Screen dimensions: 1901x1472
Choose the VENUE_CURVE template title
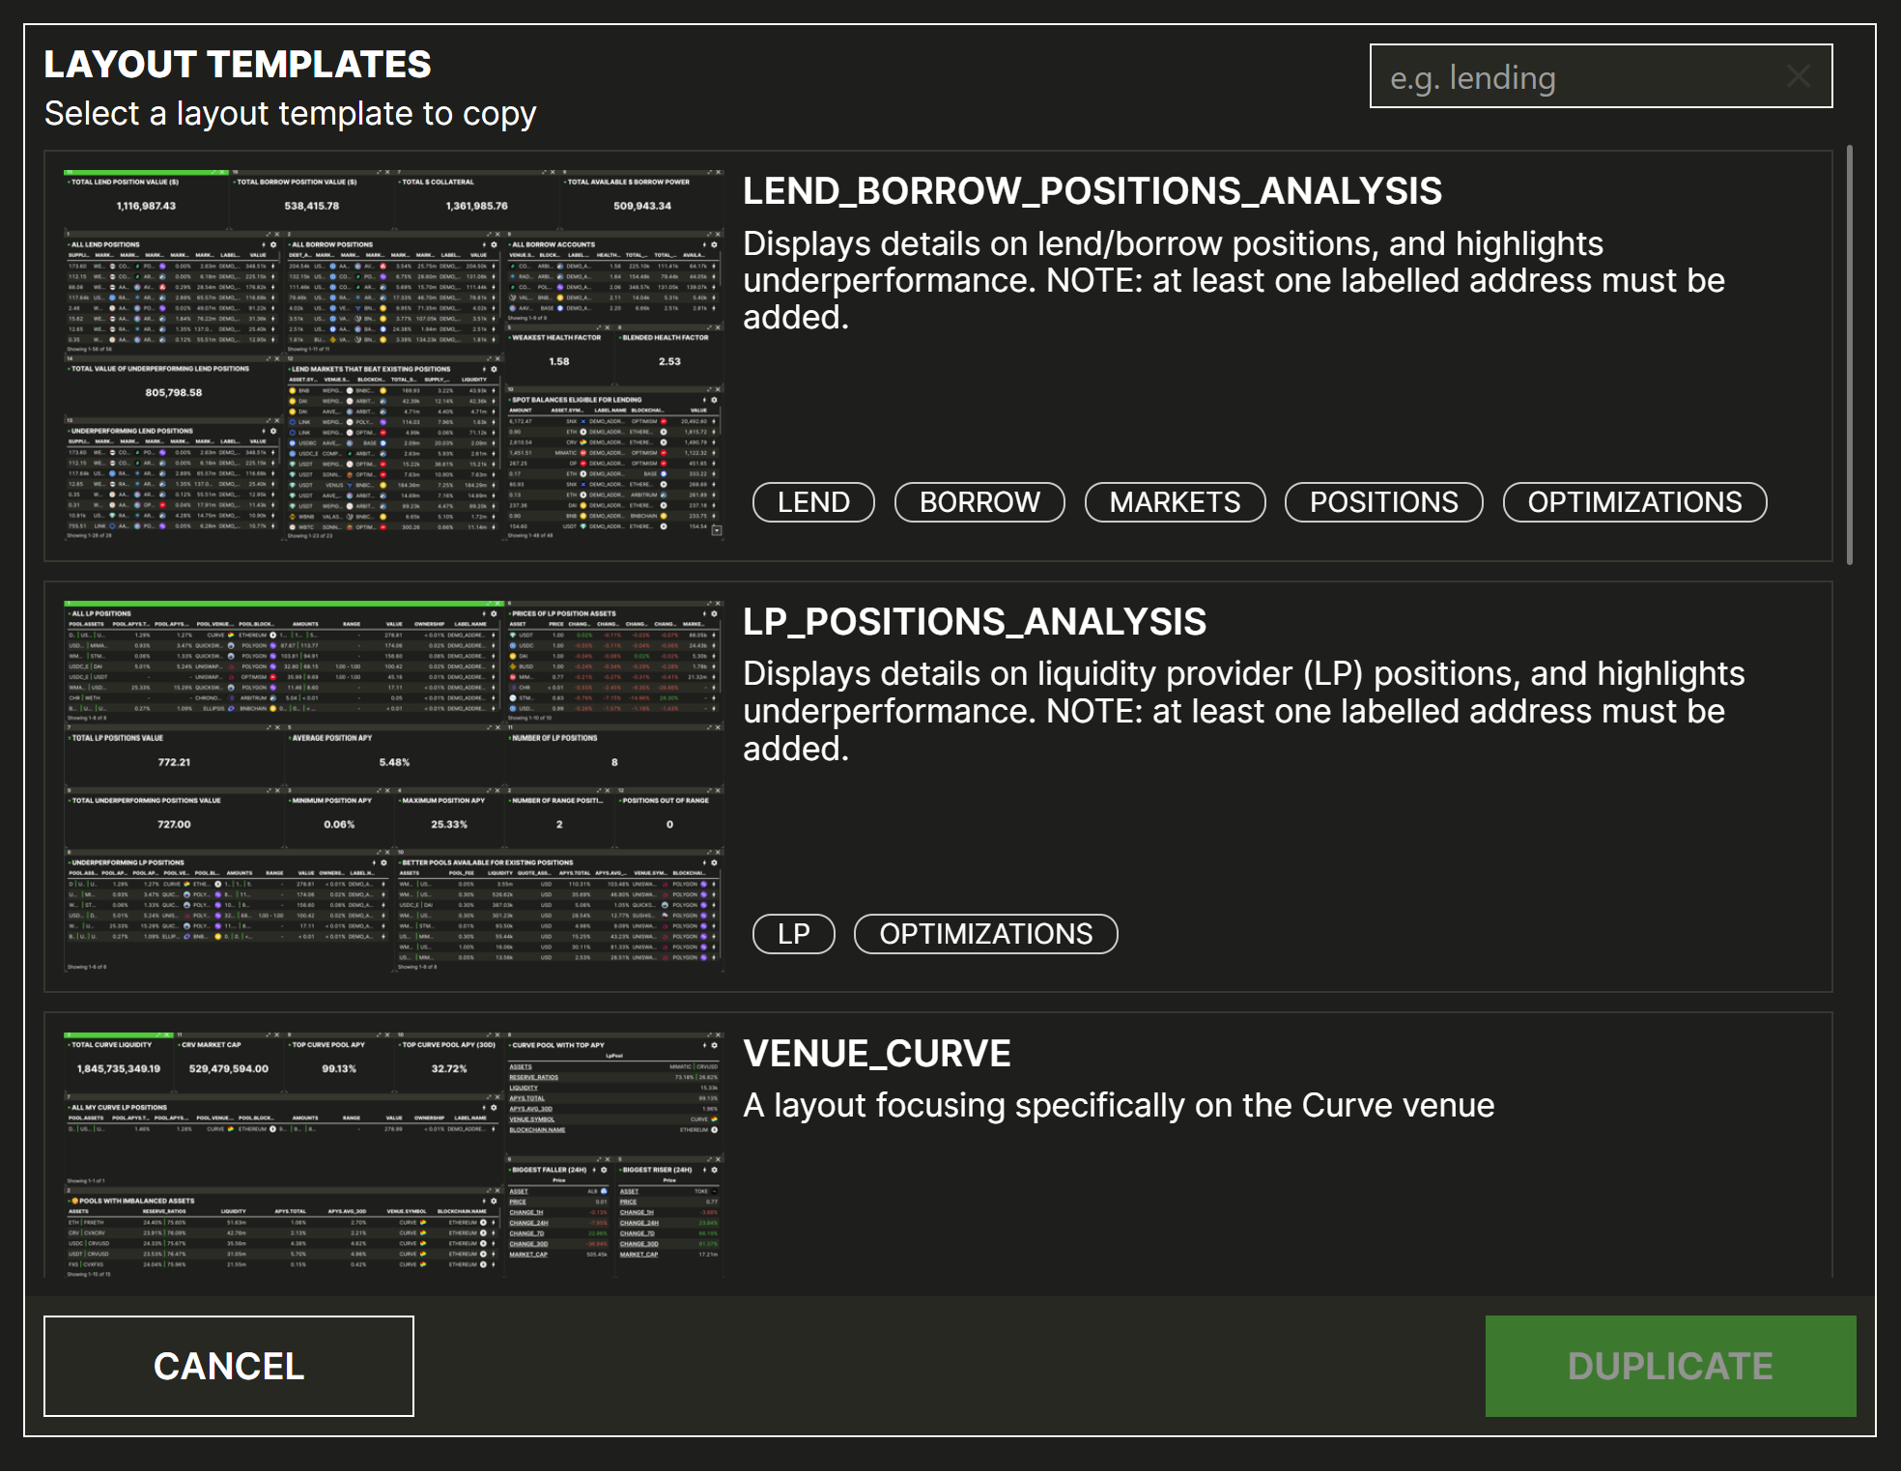click(x=876, y=1054)
